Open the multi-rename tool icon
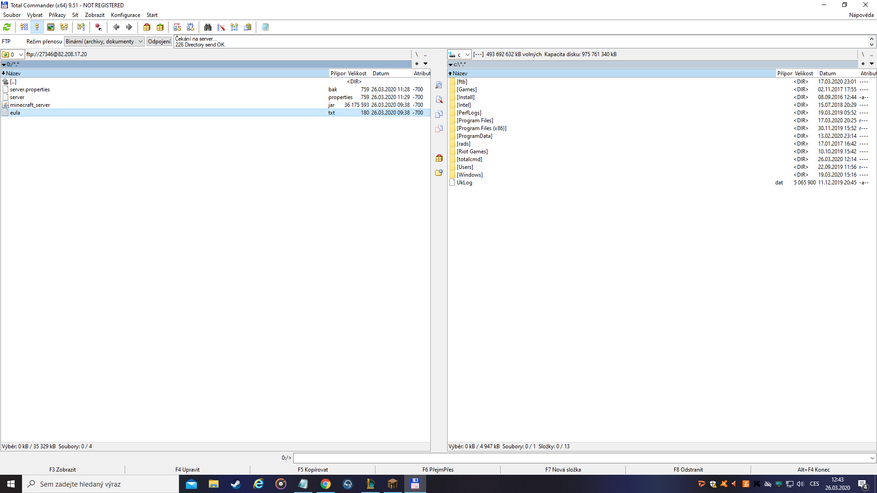 221,27
